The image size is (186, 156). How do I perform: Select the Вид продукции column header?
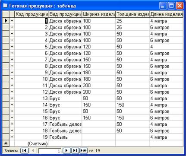coord(65,14)
